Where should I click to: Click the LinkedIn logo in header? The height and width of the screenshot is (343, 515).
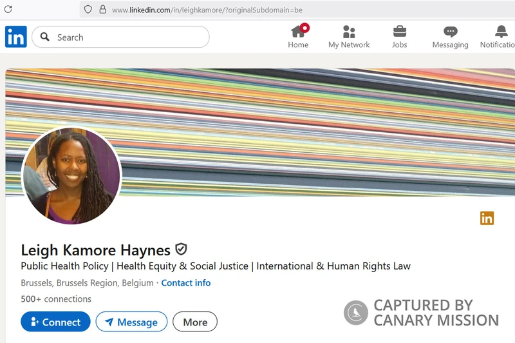pos(15,37)
